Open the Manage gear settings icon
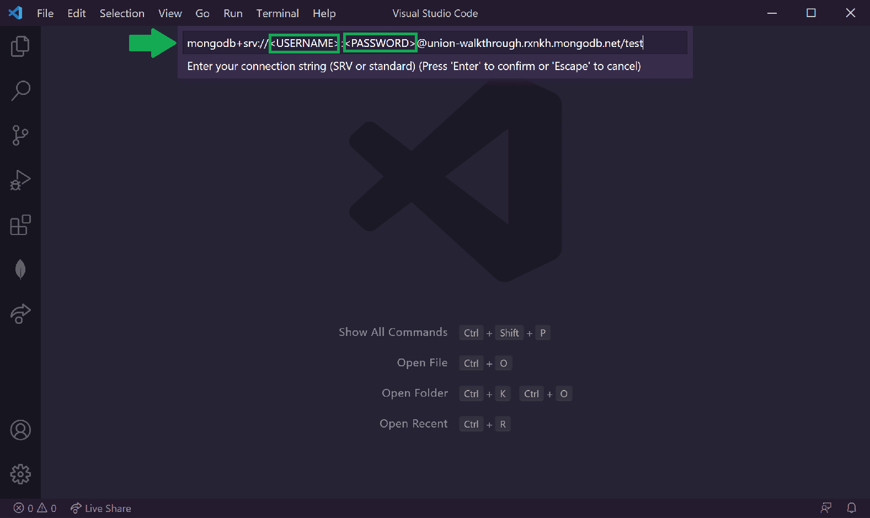Image resolution: width=870 pixels, height=518 pixels. point(20,474)
